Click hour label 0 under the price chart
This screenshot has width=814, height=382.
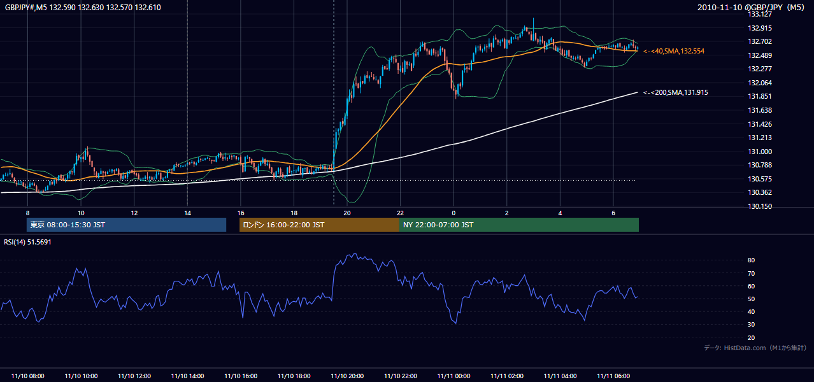coord(453,213)
